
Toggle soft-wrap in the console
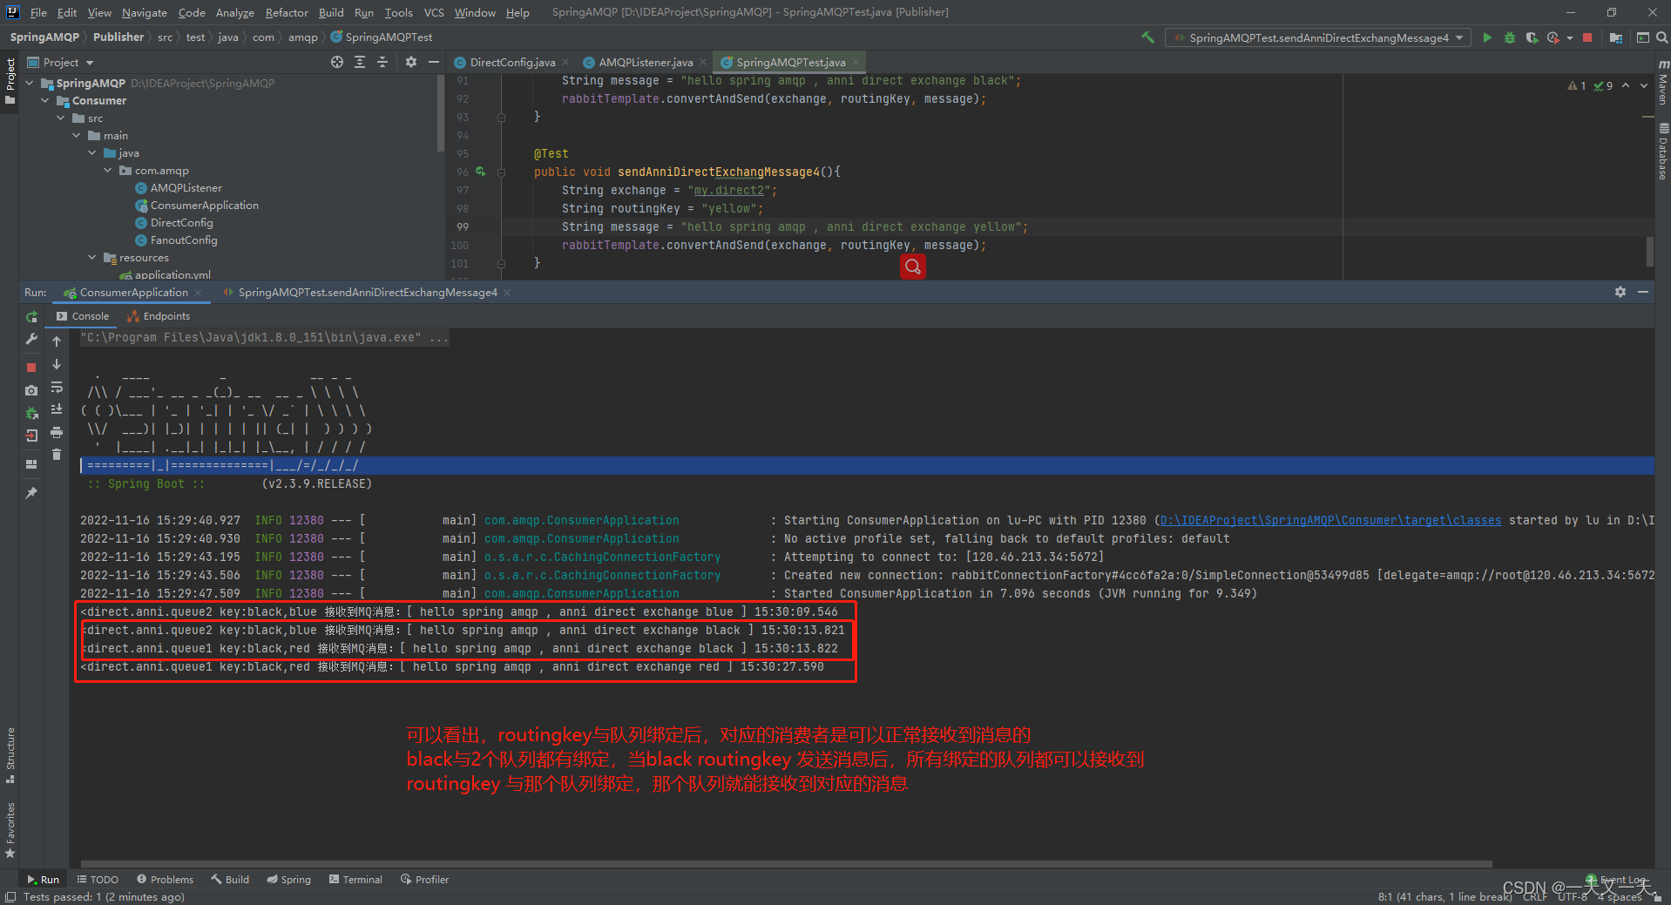(x=57, y=387)
